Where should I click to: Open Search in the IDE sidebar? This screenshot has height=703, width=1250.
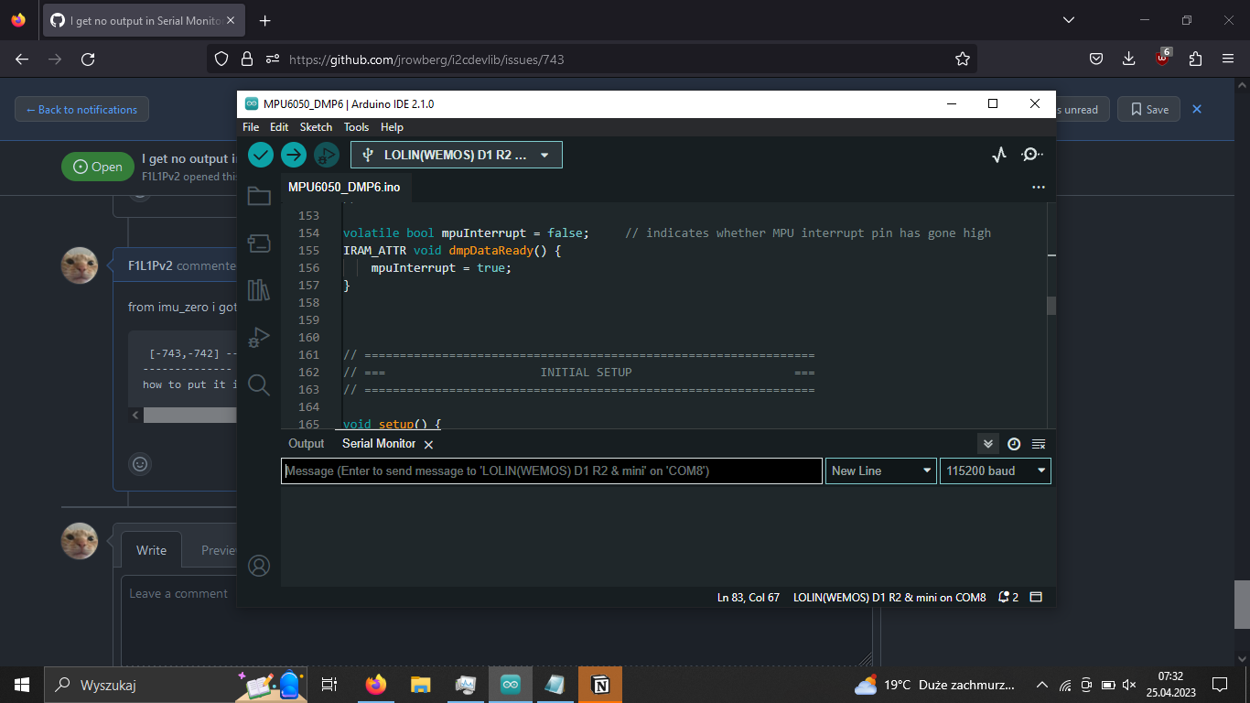coord(259,385)
